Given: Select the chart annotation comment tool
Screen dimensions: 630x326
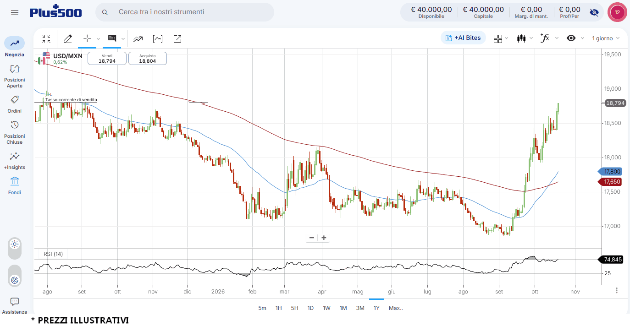Looking at the screenshot, I should pyautogui.click(x=112, y=38).
